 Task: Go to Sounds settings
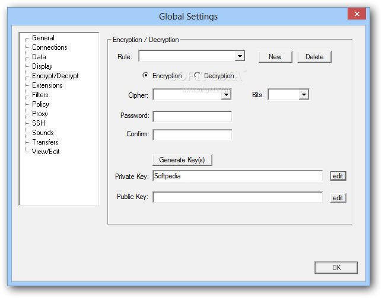[x=43, y=133]
